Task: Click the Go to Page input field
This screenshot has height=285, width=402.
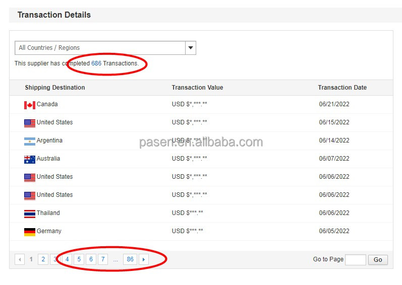Action: 355,260
